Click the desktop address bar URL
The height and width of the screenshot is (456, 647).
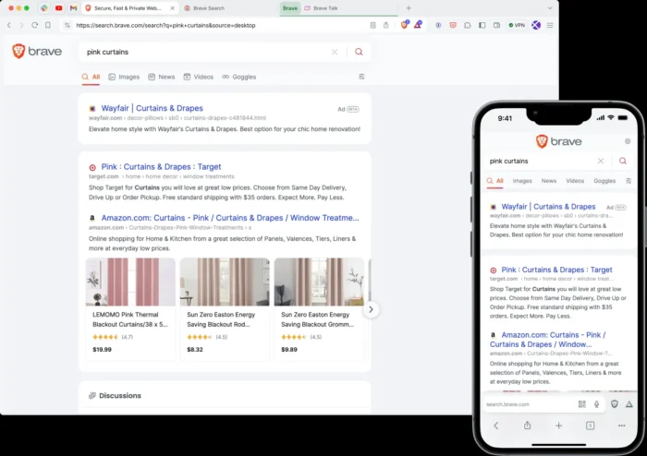(x=165, y=25)
